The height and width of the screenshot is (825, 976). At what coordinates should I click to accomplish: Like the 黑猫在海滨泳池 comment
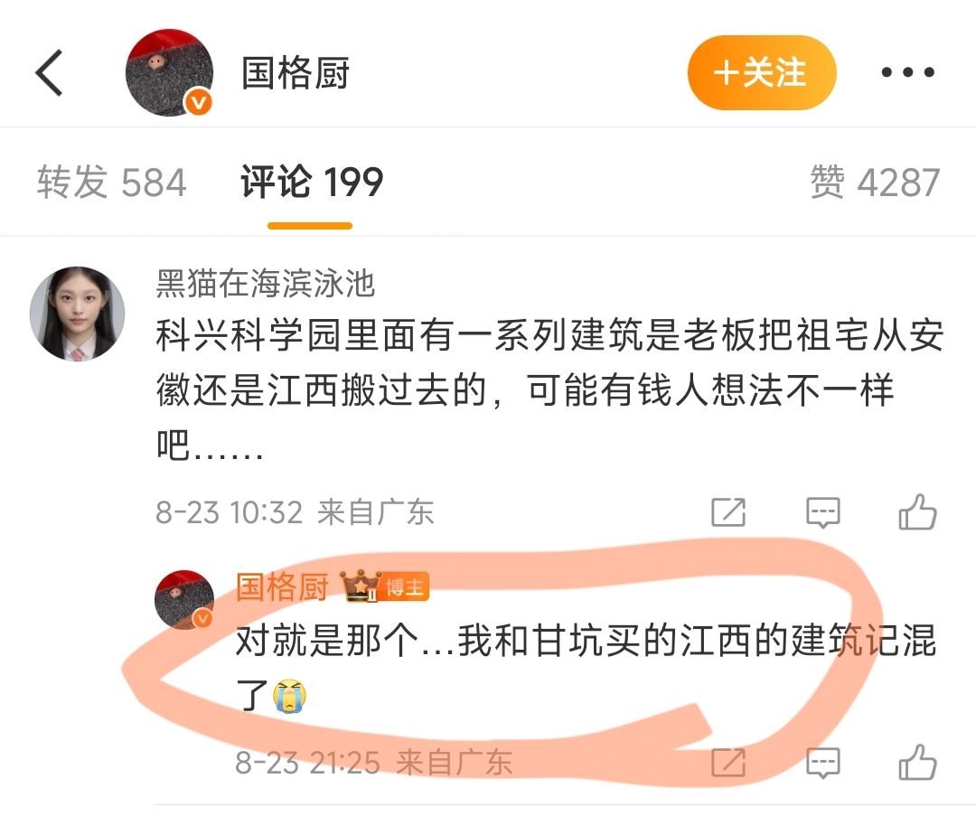[x=917, y=512]
